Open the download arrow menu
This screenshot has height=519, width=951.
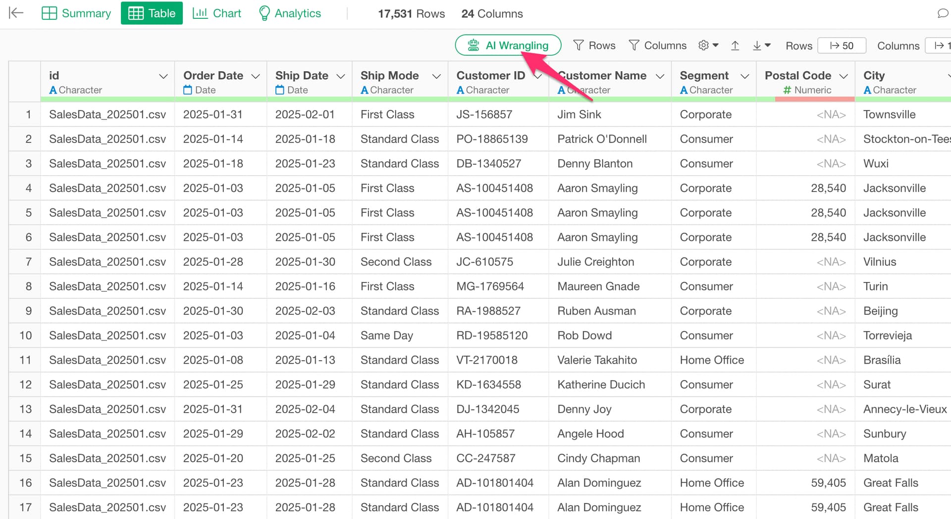tap(761, 46)
